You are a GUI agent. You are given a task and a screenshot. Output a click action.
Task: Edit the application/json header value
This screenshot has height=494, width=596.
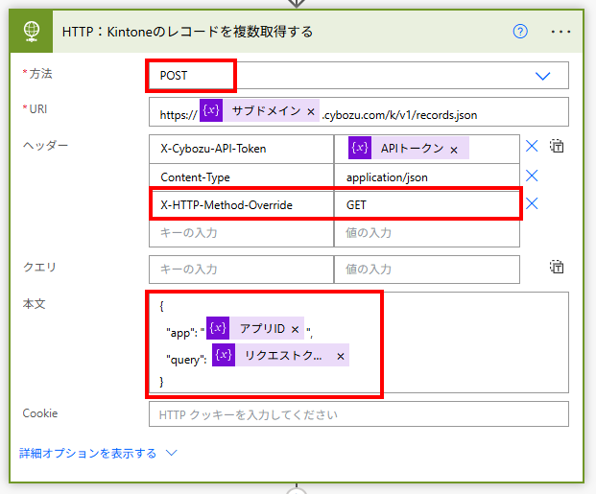[x=427, y=177]
